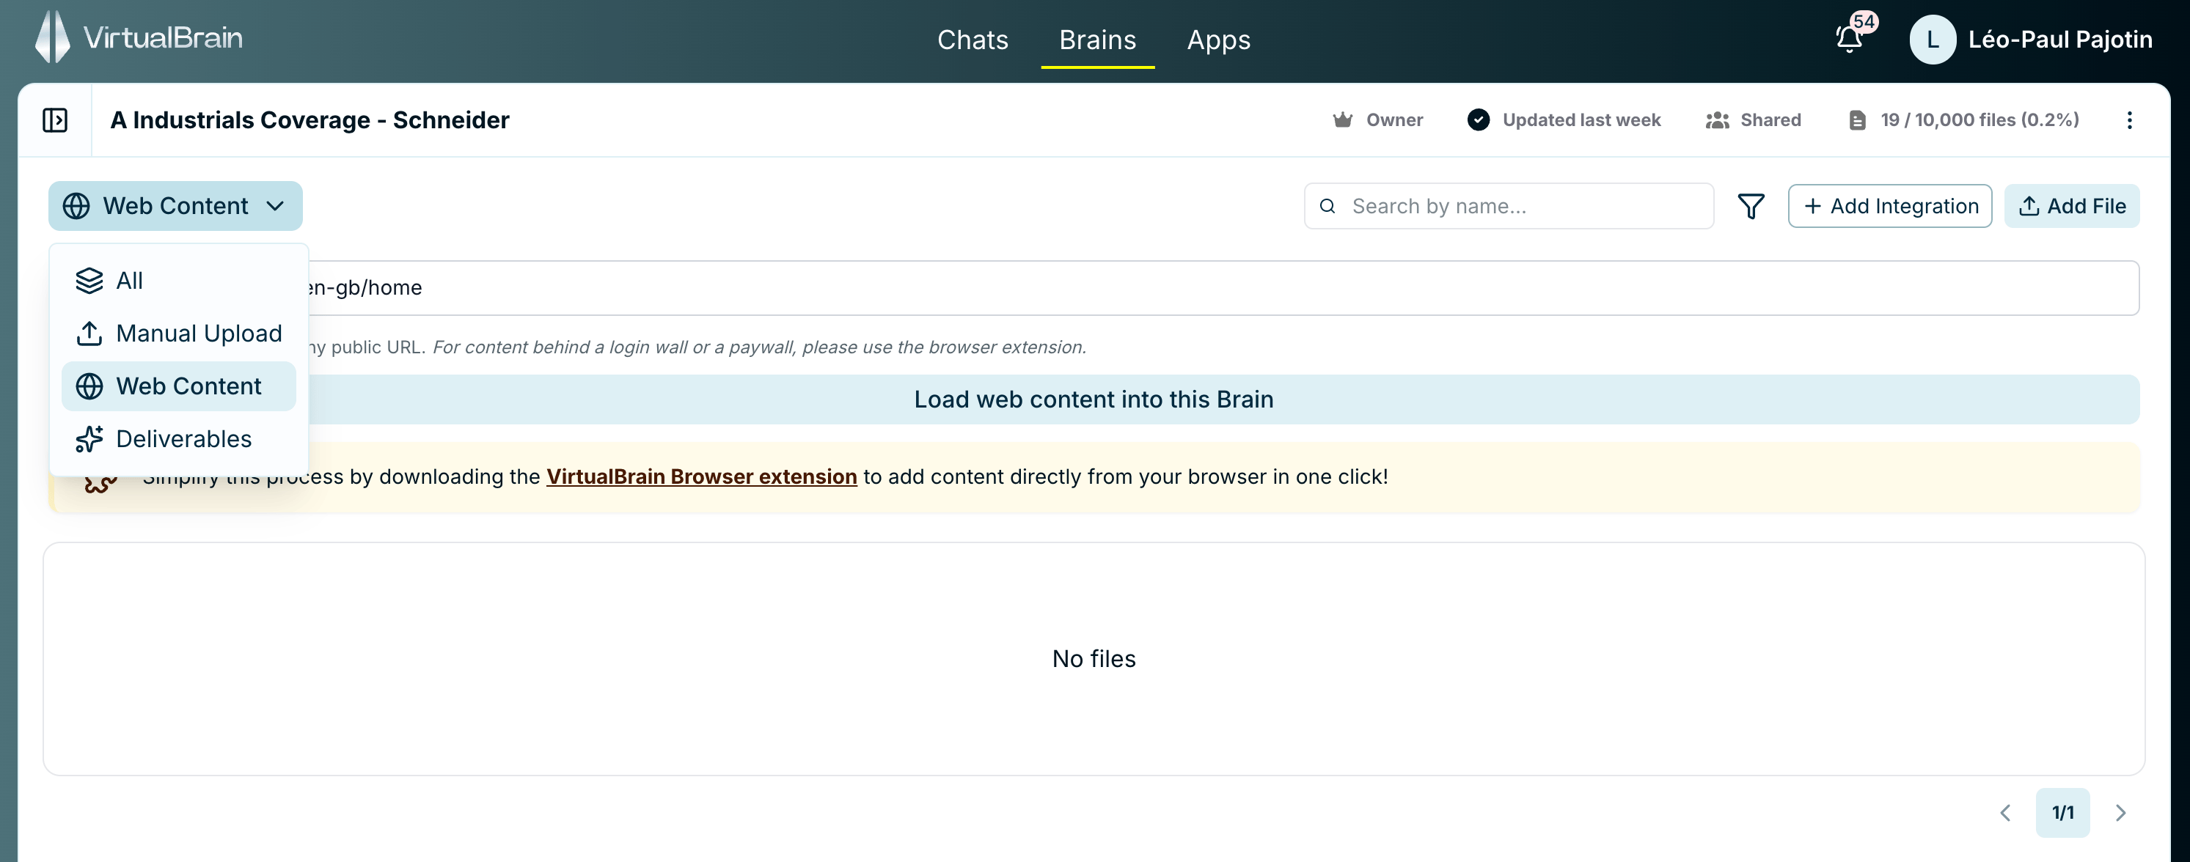Go to the previous page arrow

coord(2004,813)
